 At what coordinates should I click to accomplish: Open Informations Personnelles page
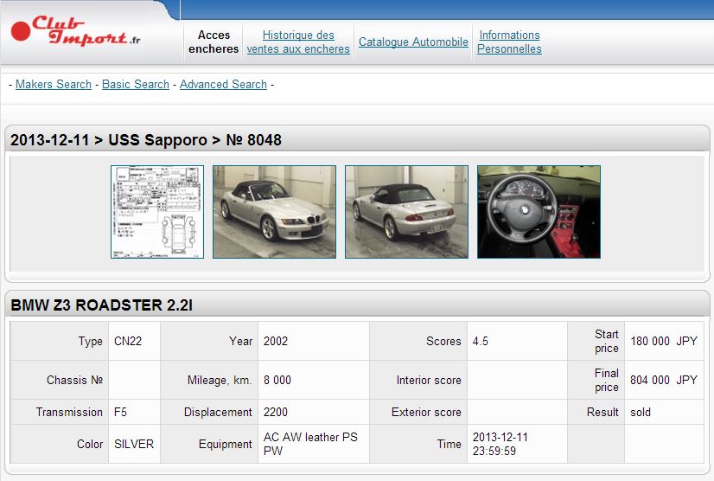tap(509, 42)
